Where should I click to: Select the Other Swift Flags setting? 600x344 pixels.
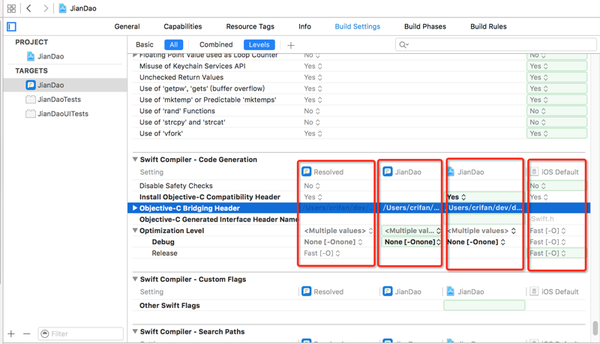[169, 305]
